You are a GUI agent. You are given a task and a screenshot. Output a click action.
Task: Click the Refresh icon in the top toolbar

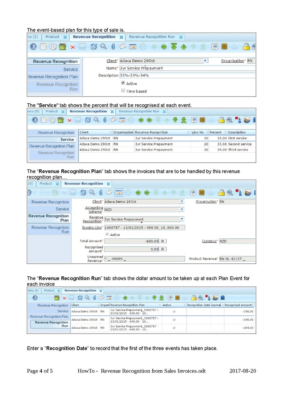(93, 46)
